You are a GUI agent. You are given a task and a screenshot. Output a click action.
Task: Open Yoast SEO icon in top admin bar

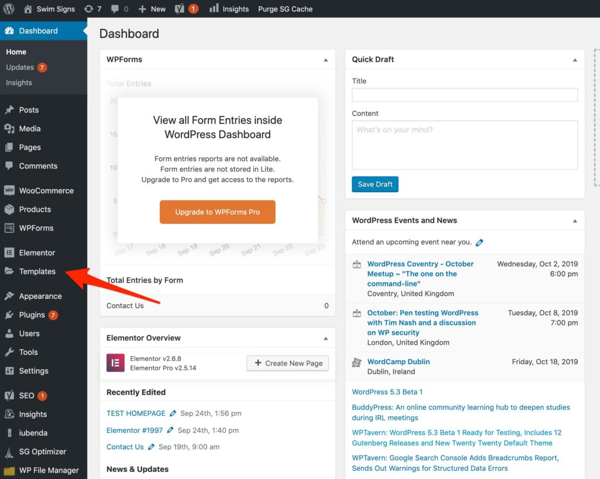pos(181,9)
